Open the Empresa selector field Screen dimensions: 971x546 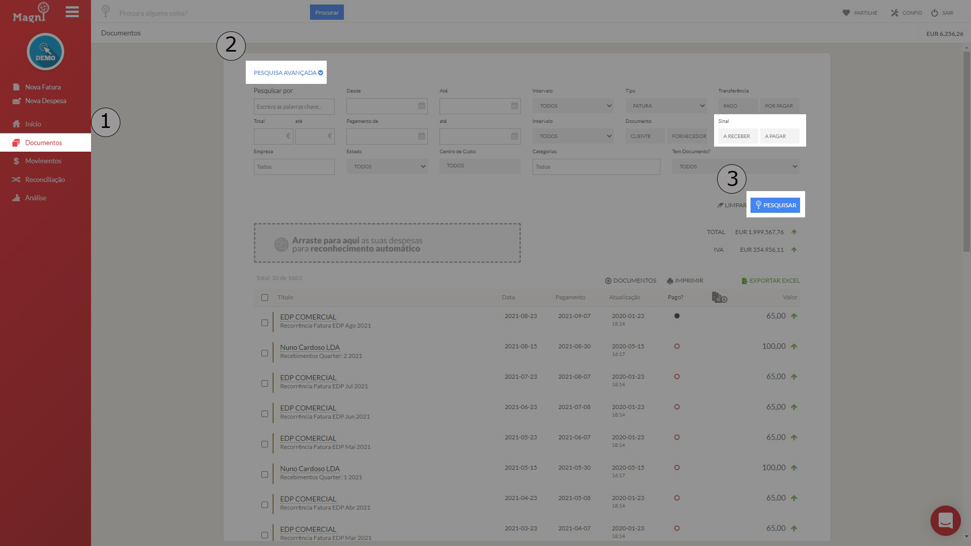click(x=294, y=167)
